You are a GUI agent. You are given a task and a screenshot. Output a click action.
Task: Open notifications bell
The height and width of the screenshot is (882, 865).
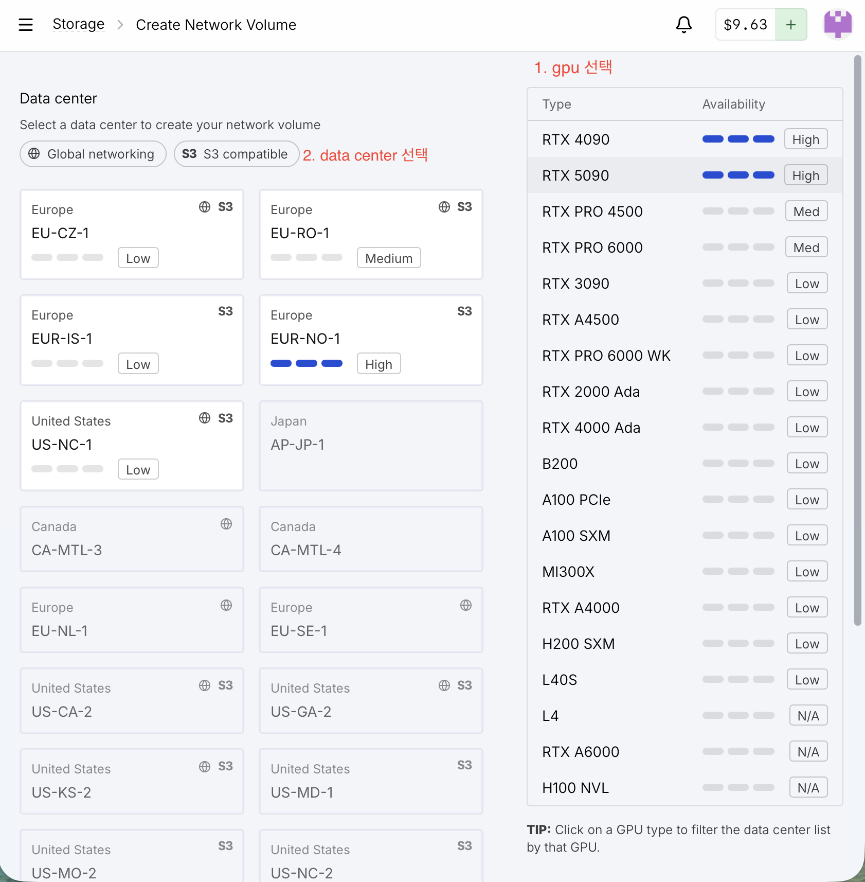(683, 25)
